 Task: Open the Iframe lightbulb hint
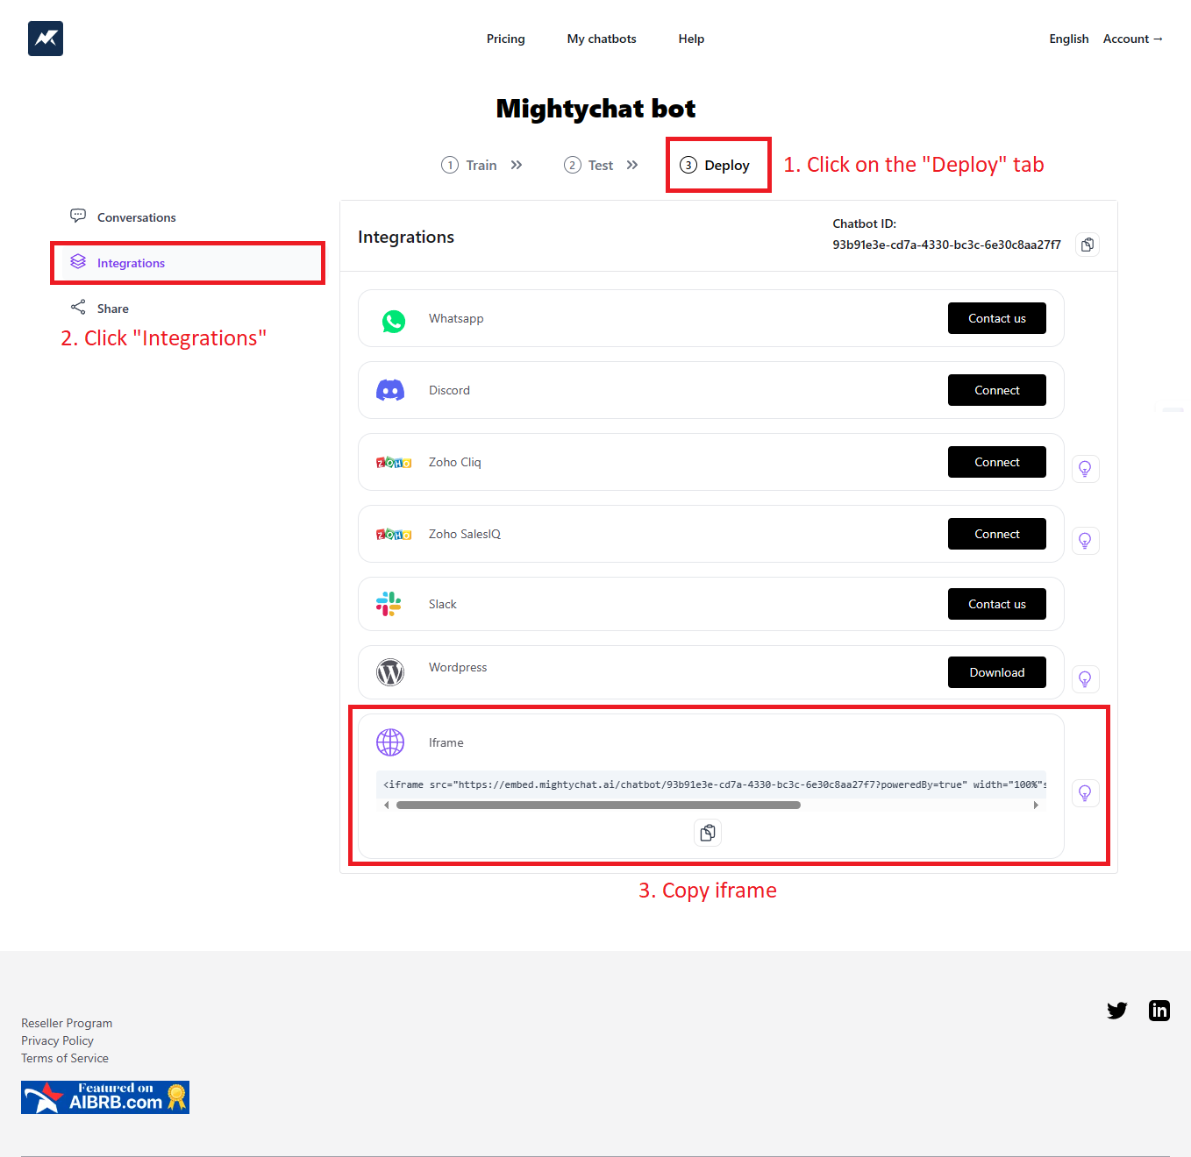pos(1085,793)
